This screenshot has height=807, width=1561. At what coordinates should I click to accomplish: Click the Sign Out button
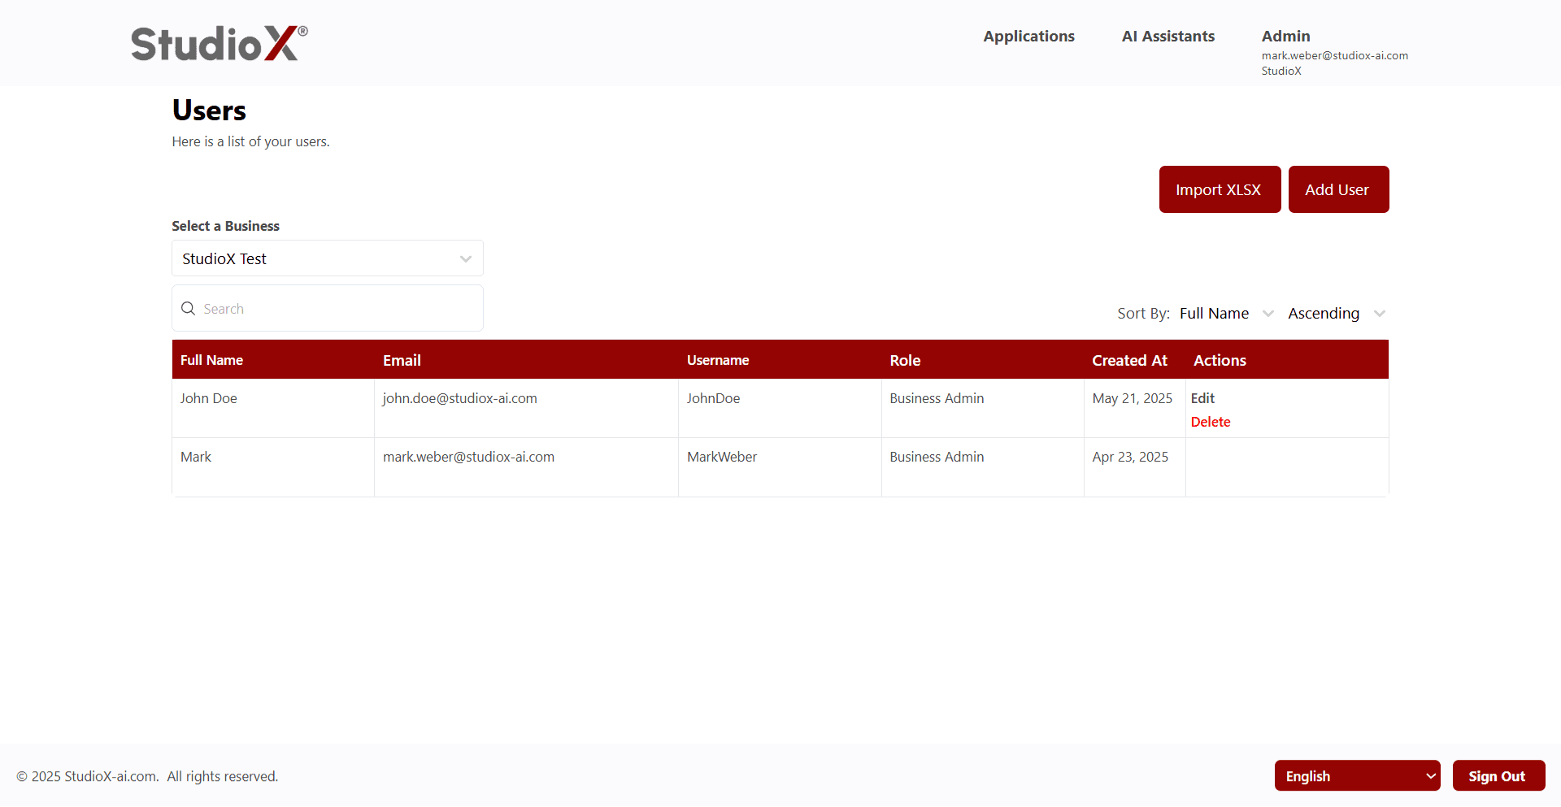(x=1498, y=775)
